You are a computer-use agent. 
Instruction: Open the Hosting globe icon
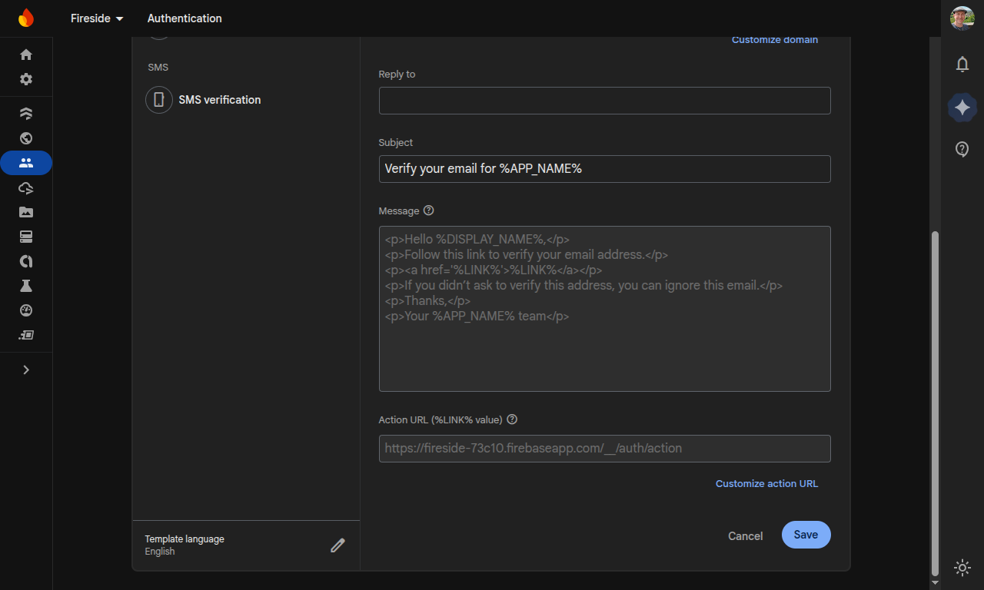coord(25,138)
